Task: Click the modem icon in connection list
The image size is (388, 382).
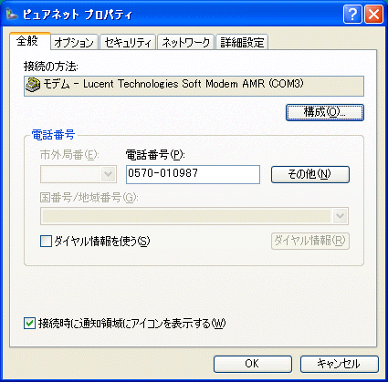Action: [x=33, y=85]
